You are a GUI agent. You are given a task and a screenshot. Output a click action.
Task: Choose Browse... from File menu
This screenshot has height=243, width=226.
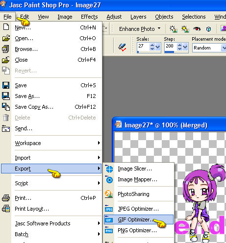click(x=51, y=49)
